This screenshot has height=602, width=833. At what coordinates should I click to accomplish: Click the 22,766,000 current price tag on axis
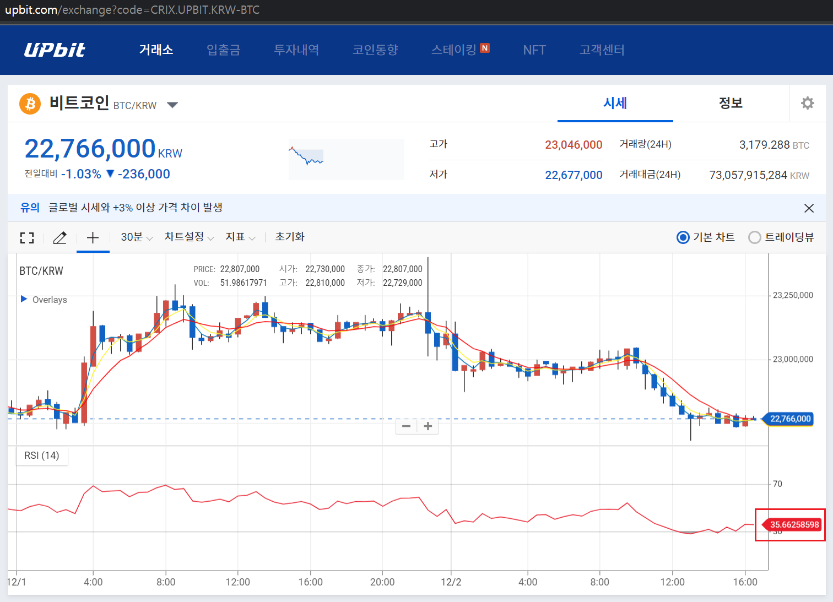click(788, 419)
